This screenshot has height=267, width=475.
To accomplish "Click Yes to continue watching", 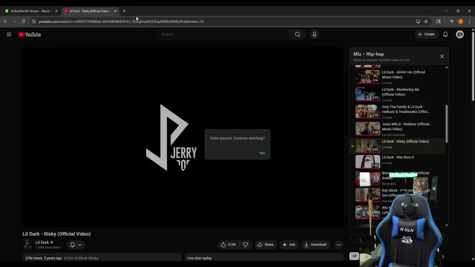I will tap(262, 153).
